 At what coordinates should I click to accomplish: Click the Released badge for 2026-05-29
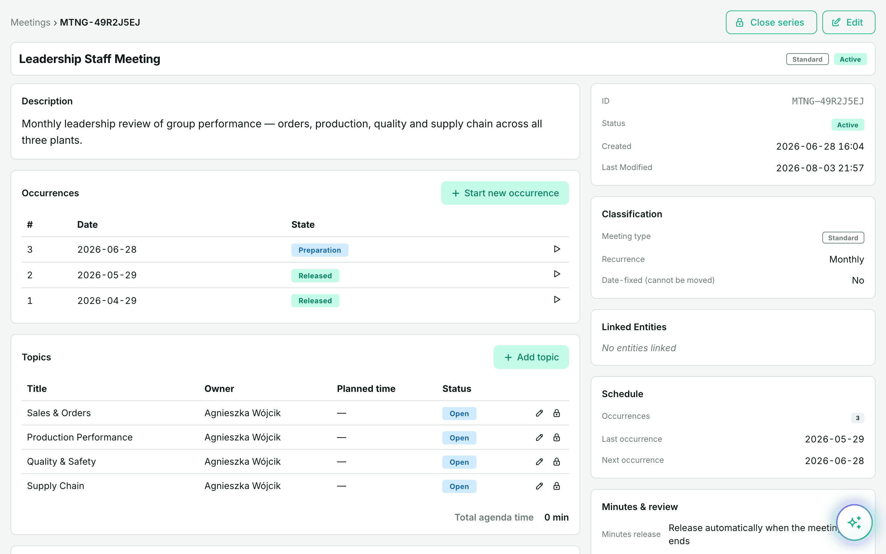315,276
